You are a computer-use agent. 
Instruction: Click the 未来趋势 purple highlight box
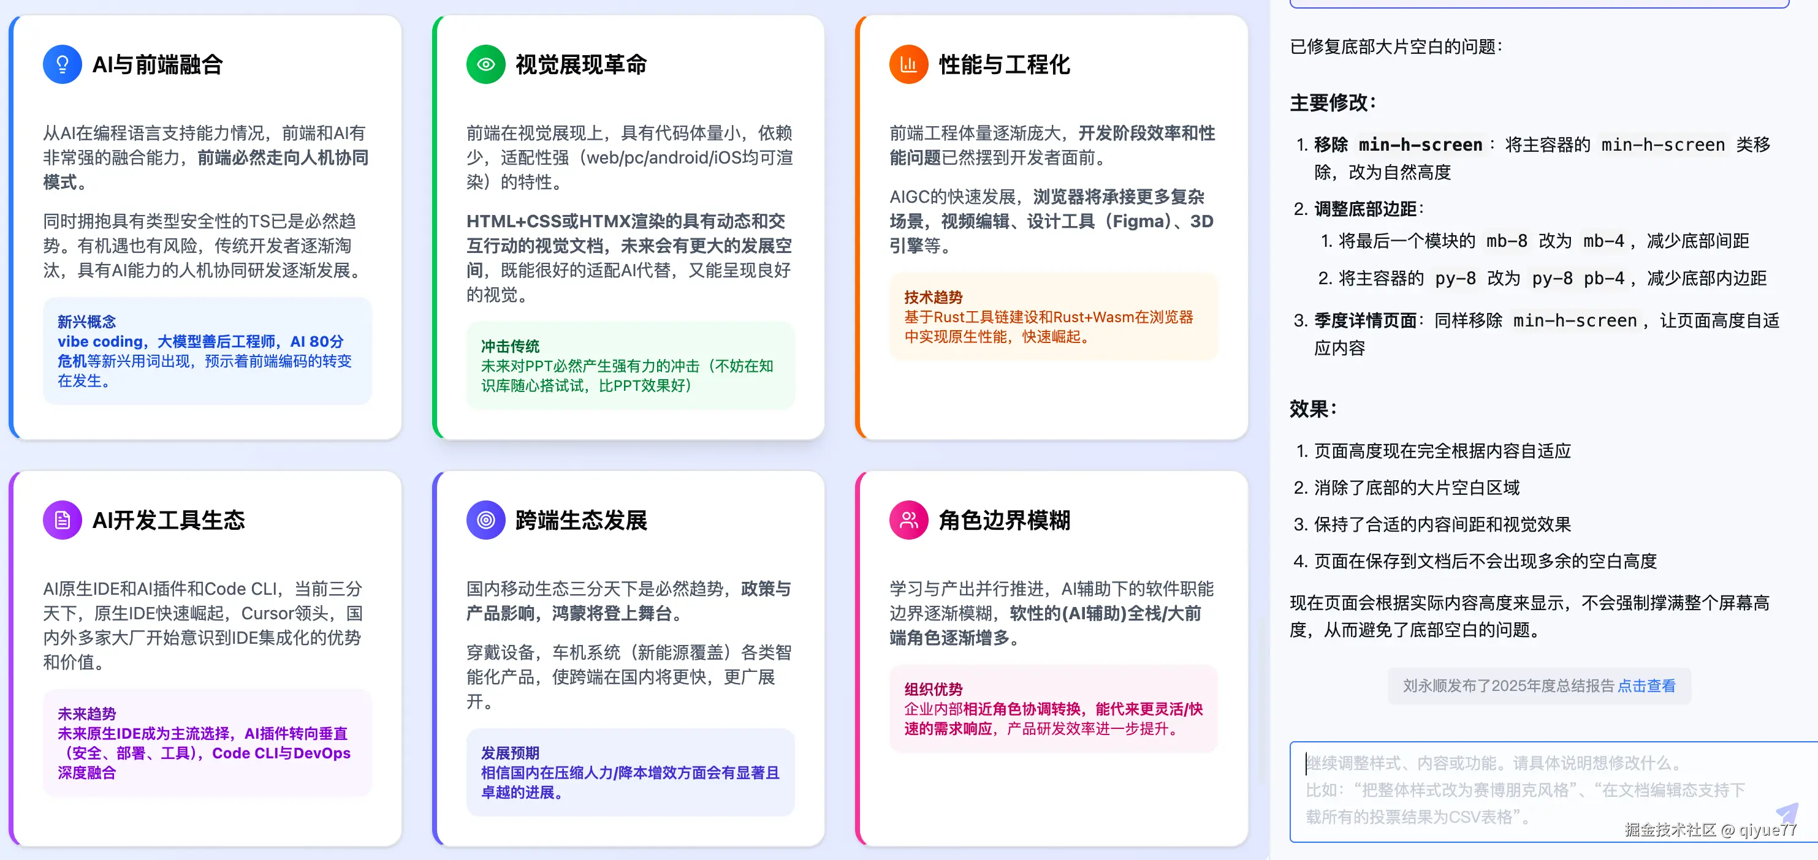(x=207, y=743)
